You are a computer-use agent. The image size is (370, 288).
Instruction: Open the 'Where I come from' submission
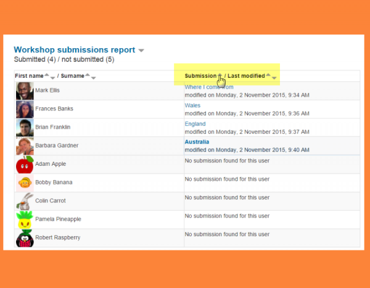(209, 88)
